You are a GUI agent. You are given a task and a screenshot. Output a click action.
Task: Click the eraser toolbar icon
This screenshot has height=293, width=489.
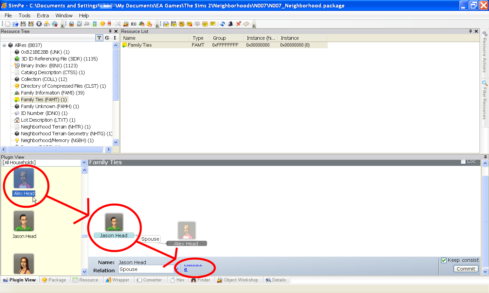pyautogui.click(x=246, y=24)
